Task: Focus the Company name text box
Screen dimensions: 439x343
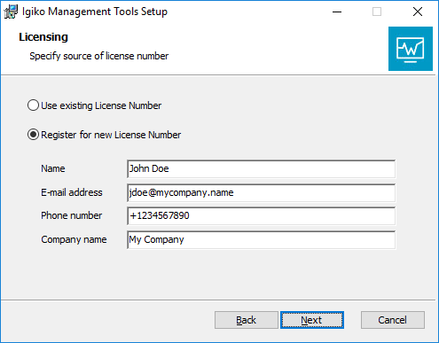Action: (x=261, y=239)
